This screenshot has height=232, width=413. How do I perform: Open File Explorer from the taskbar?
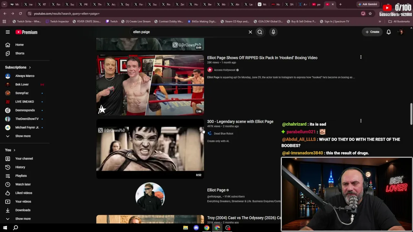[x=186, y=228]
